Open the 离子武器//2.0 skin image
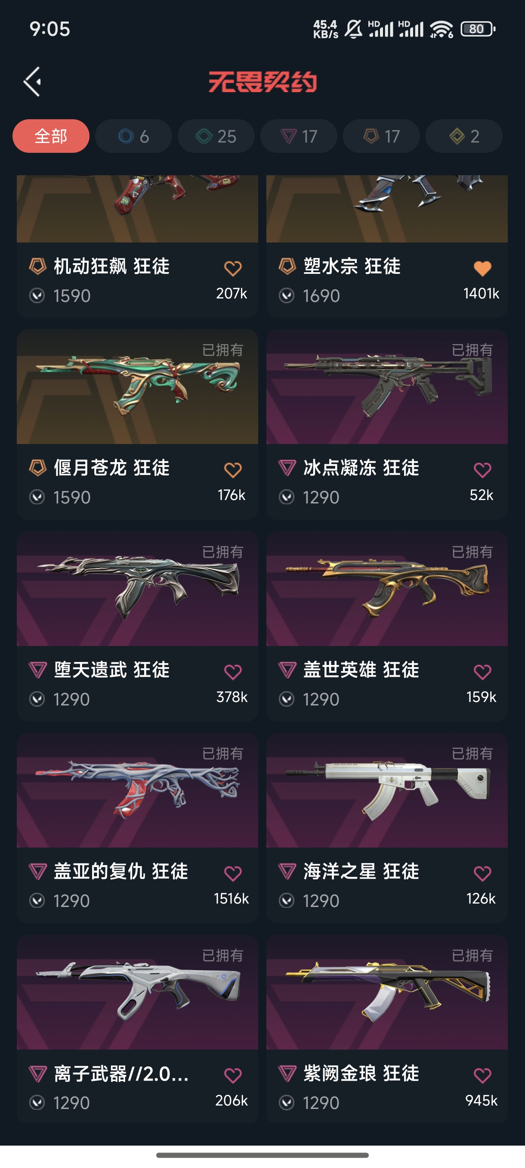Viewport: 525px width, 1168px height. point(137,992)
